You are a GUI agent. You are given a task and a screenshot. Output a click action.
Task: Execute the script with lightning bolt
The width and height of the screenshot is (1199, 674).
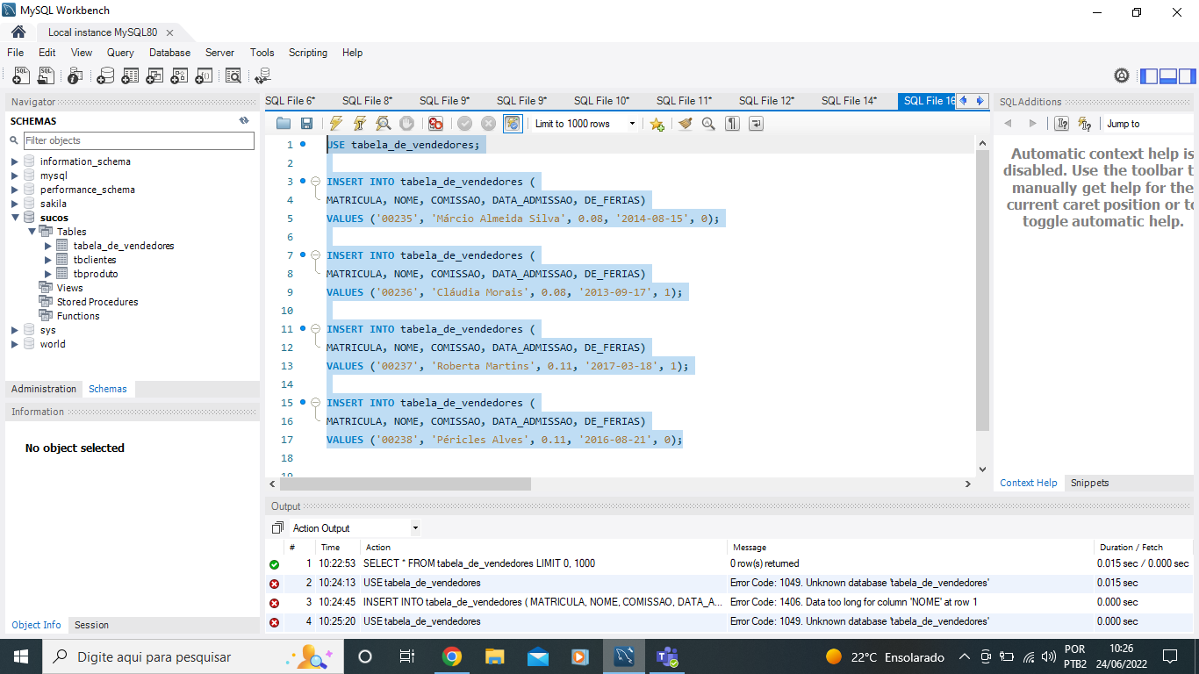(x=335, y=124)
